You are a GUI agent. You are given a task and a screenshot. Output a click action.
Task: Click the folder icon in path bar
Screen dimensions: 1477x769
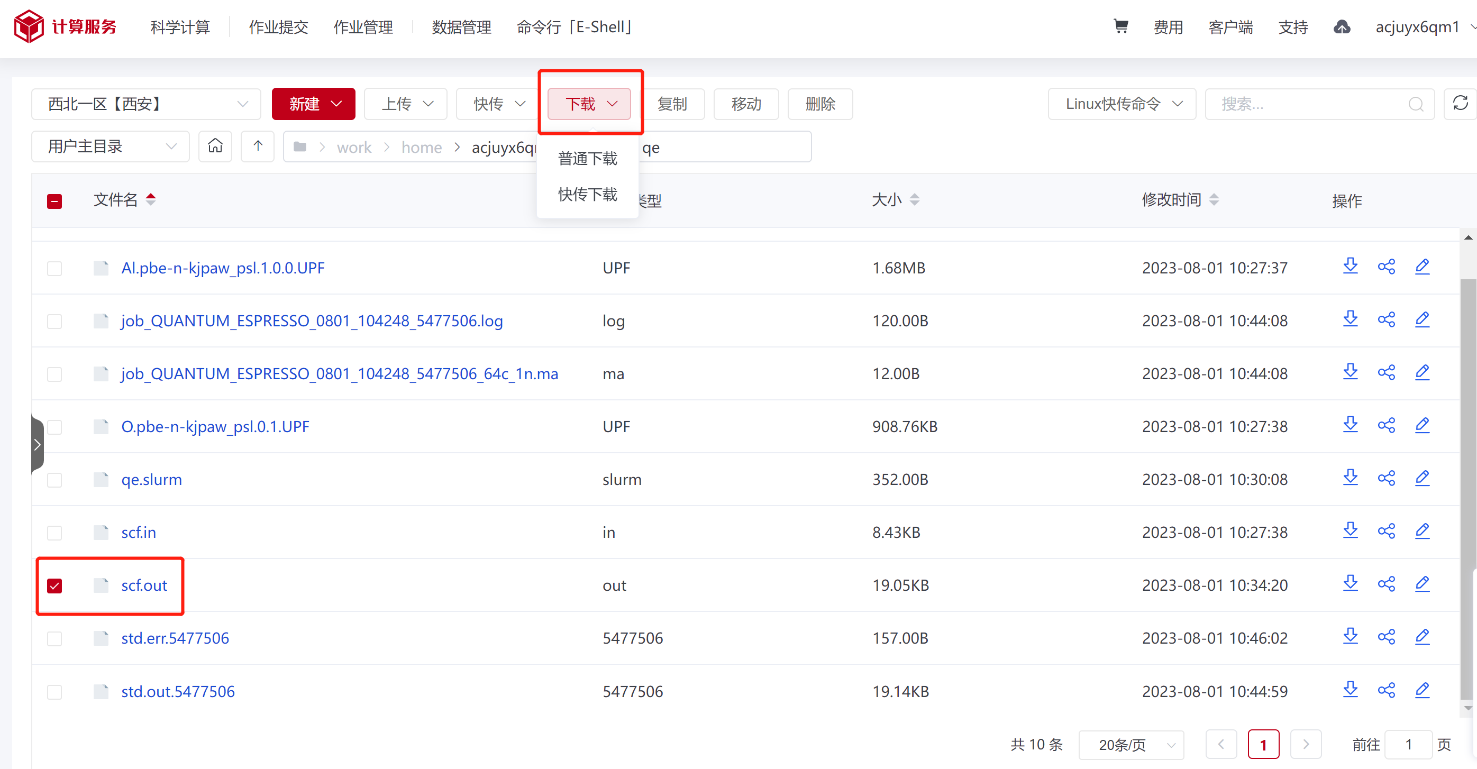[299, 147]
